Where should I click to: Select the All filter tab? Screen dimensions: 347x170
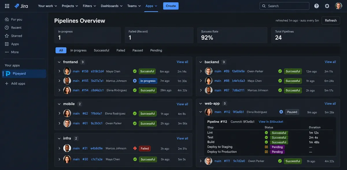(x=61, y=50)
